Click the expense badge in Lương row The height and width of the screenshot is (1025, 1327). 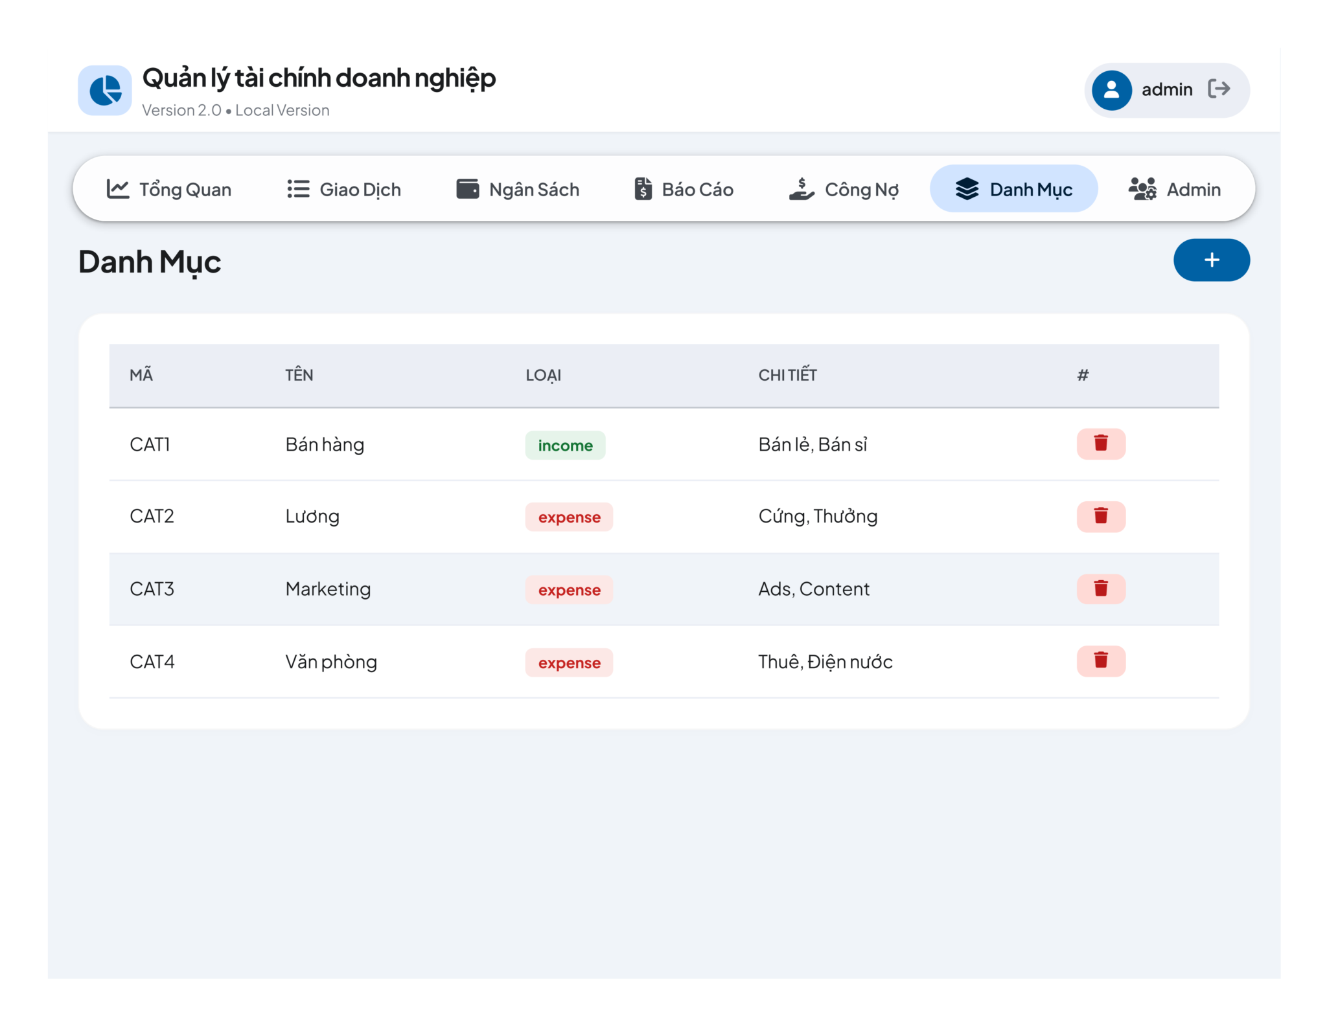pos(569,517)
